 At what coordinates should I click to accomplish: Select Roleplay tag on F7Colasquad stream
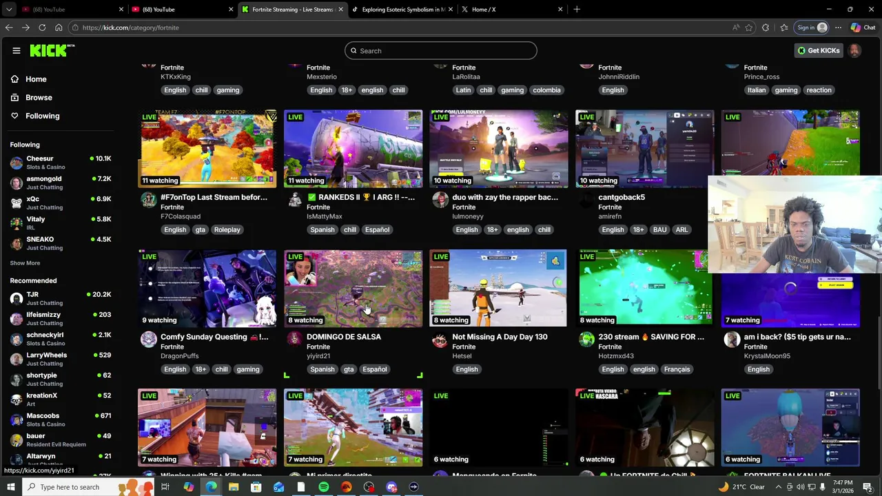[x=227, y=229]
